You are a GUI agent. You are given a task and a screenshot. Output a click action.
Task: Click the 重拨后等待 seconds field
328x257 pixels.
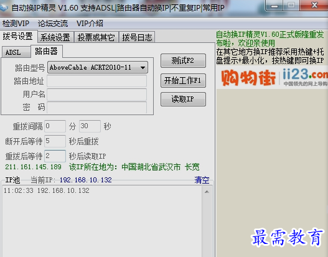click(x=55, y=156)
